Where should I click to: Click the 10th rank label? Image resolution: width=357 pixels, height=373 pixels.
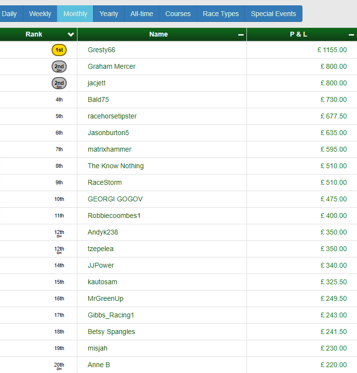tap(59, 199)
